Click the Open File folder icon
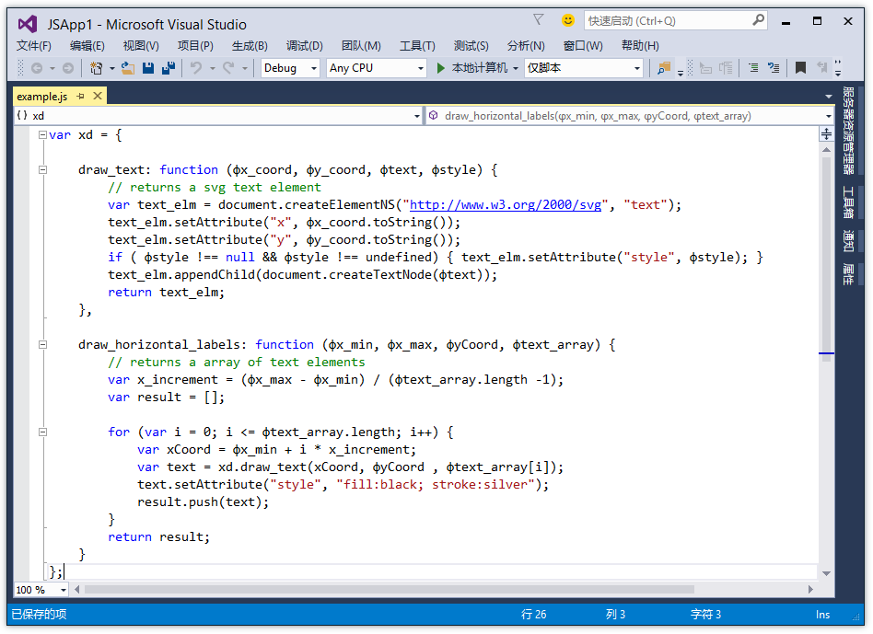This screenshot has height=634, width=873. click(128, 68)
